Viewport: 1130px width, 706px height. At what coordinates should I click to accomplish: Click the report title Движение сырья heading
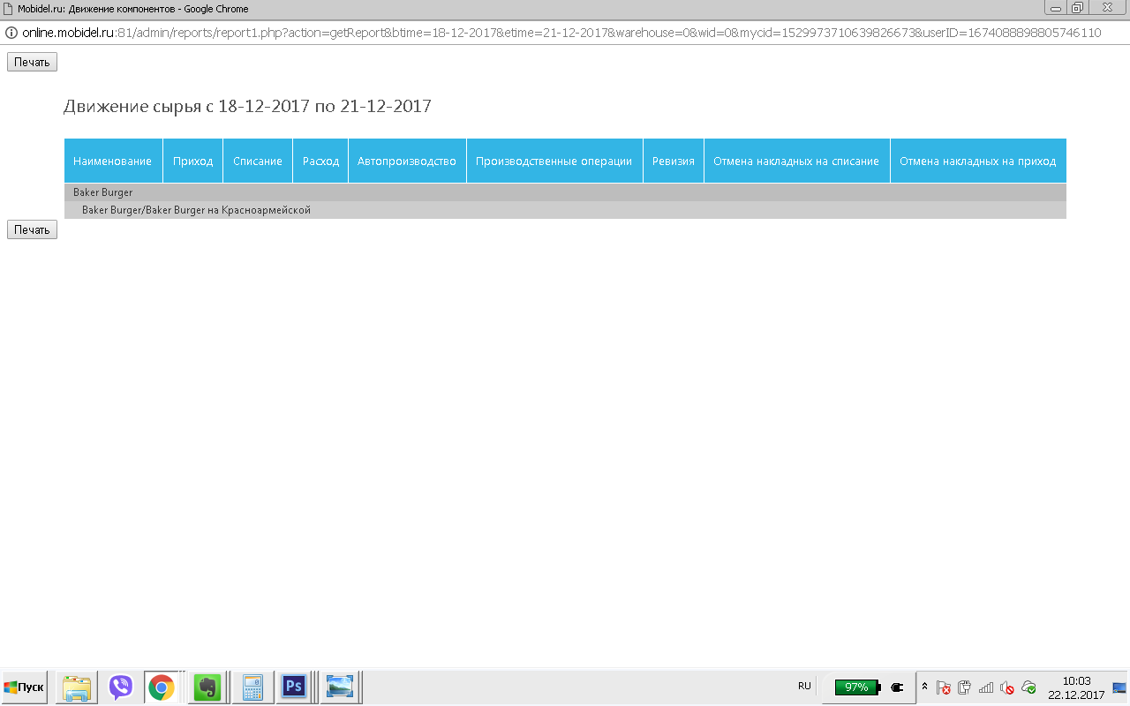pyautogui.click(x=247, y=107)
